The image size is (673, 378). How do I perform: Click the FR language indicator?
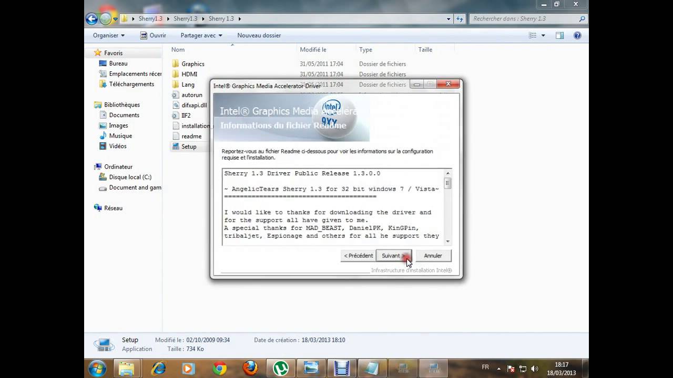485,367
